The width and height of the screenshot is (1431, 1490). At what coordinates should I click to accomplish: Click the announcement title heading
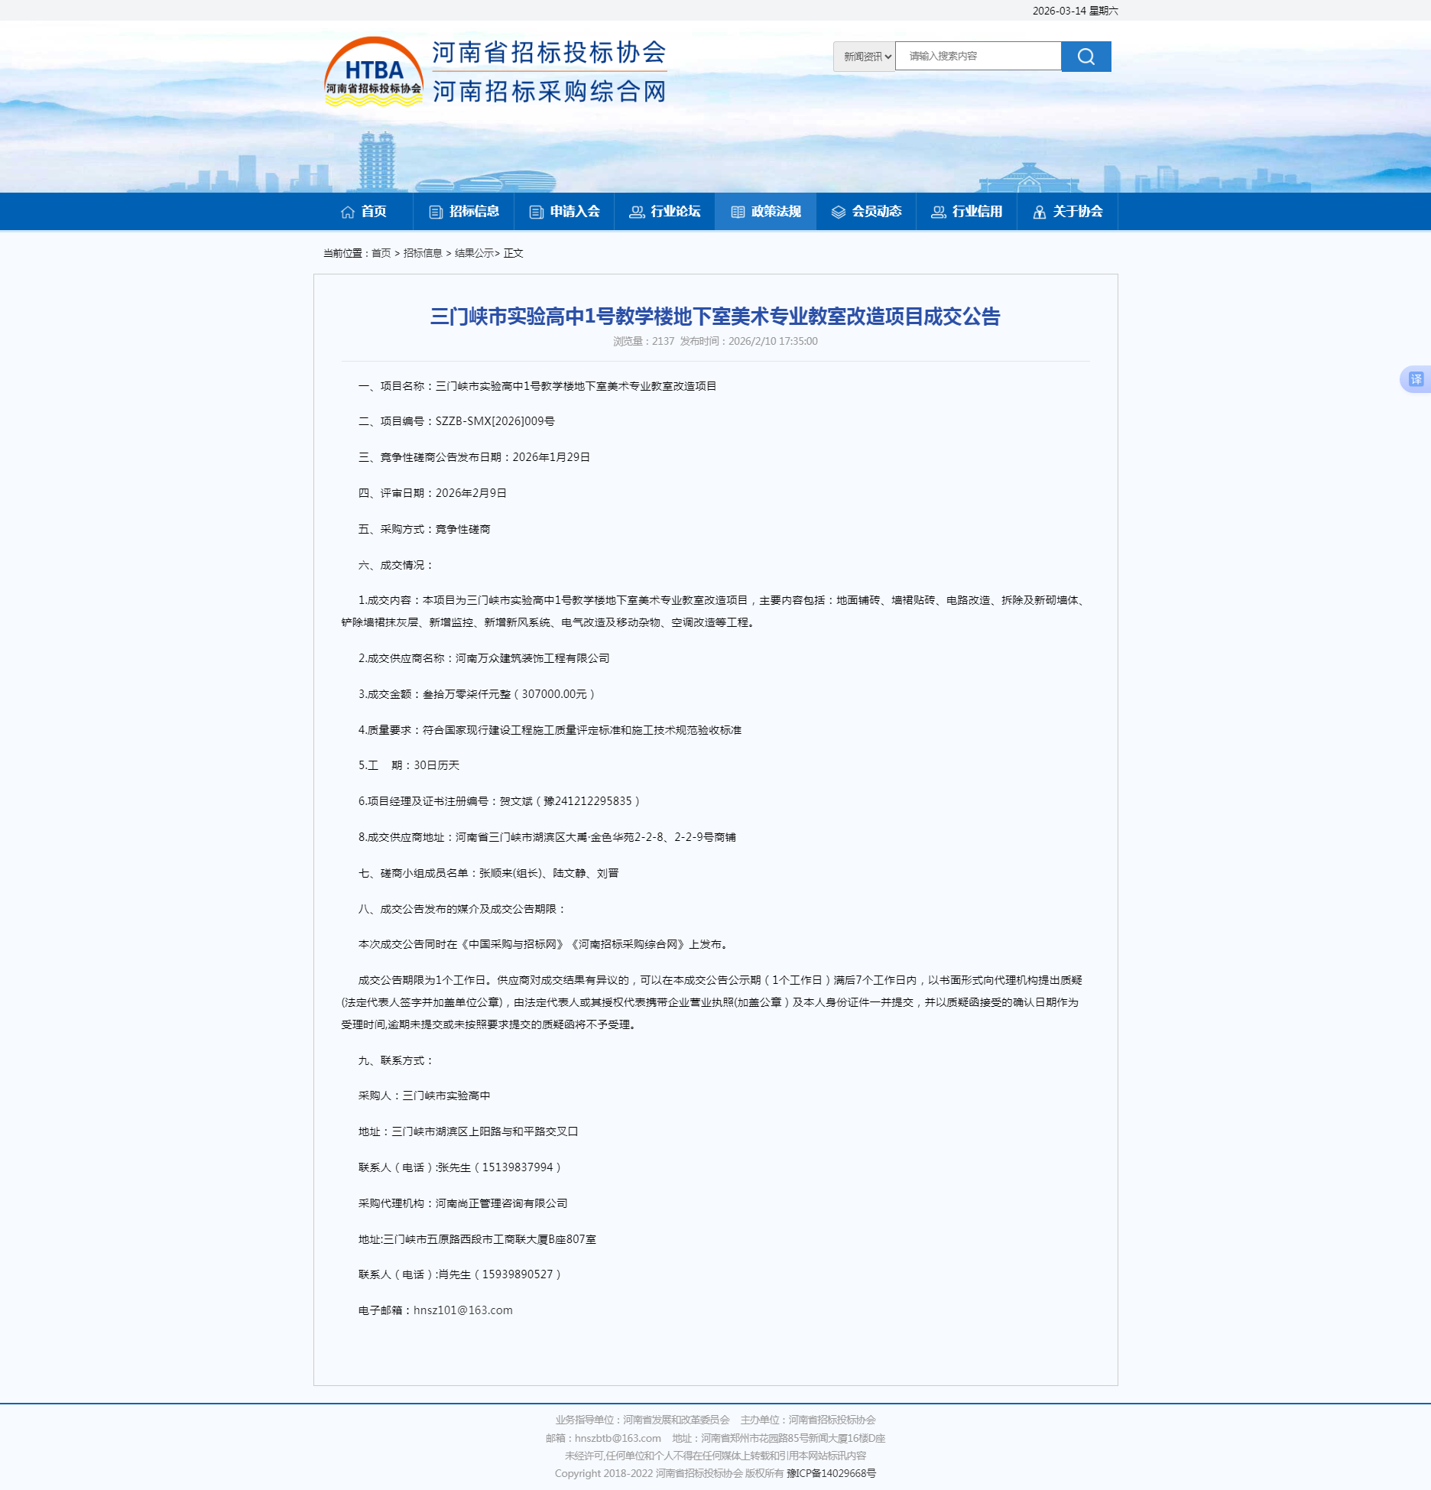click(x=715, y=317)
